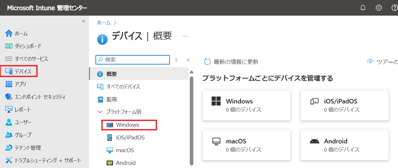398x168 pixels.
Task: Click the Android icon in submenu
Action: [x=110, y=163]
